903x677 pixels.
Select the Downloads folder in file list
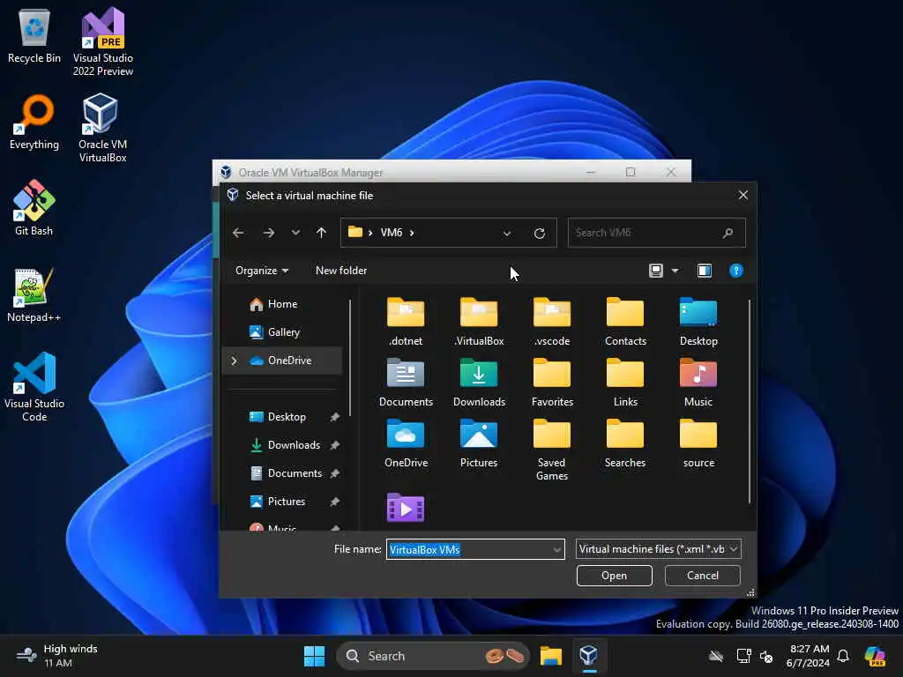coord(479,383)
